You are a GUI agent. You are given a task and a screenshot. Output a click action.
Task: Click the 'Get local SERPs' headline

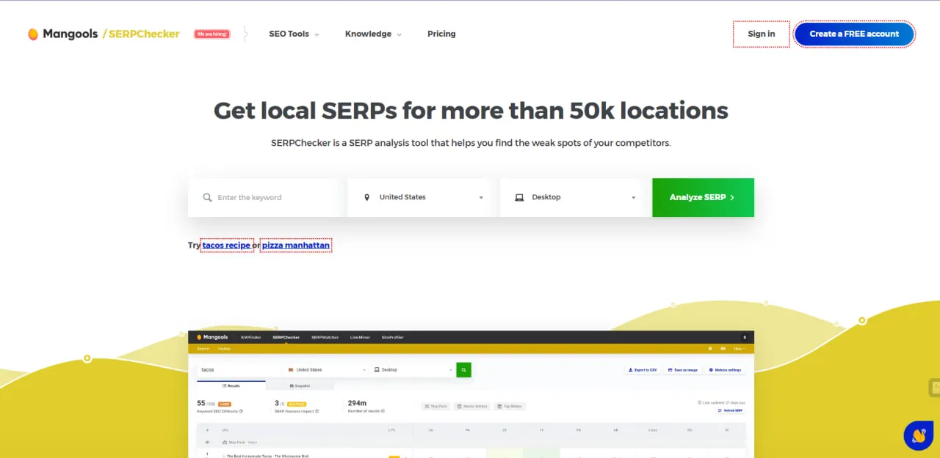click(x=471, y=111)
